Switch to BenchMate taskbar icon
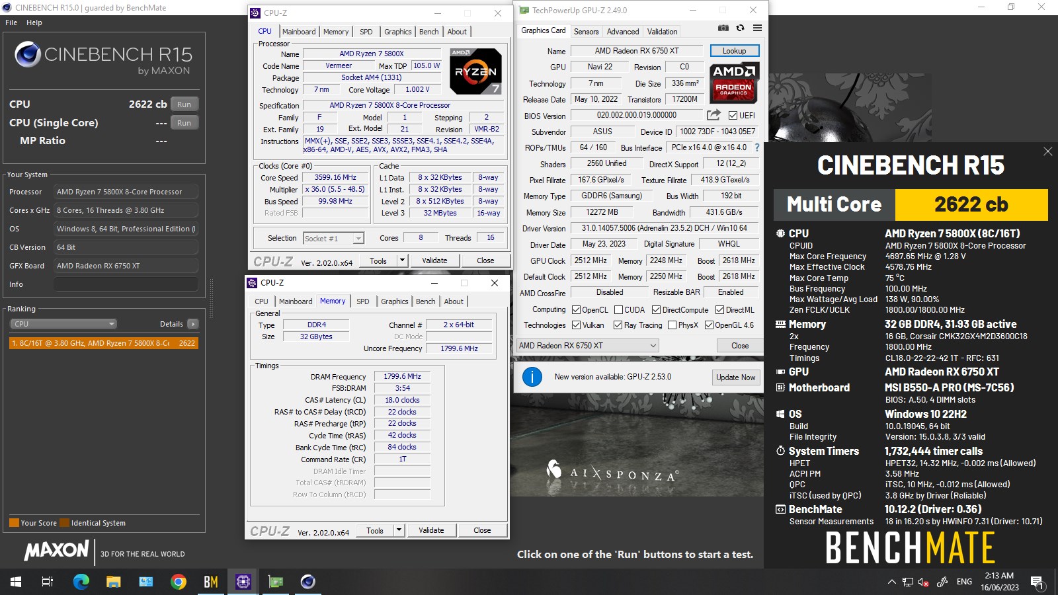Screen dimensions: 1058x595 tap(210, 582)
